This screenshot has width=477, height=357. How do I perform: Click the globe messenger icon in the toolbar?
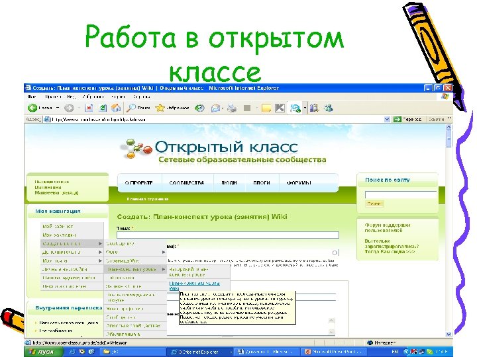click(x=295, y=108)
